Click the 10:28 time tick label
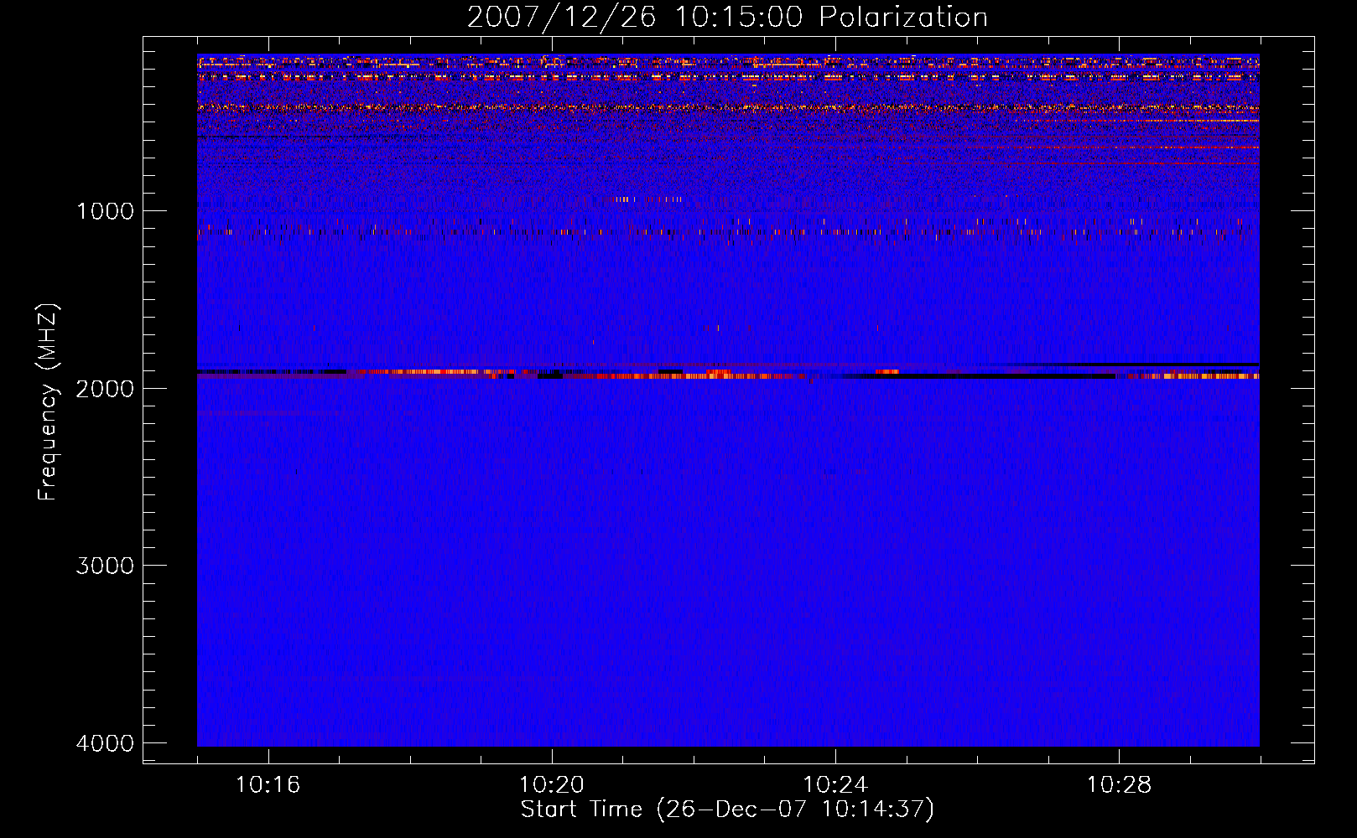 click(1119, 785)
